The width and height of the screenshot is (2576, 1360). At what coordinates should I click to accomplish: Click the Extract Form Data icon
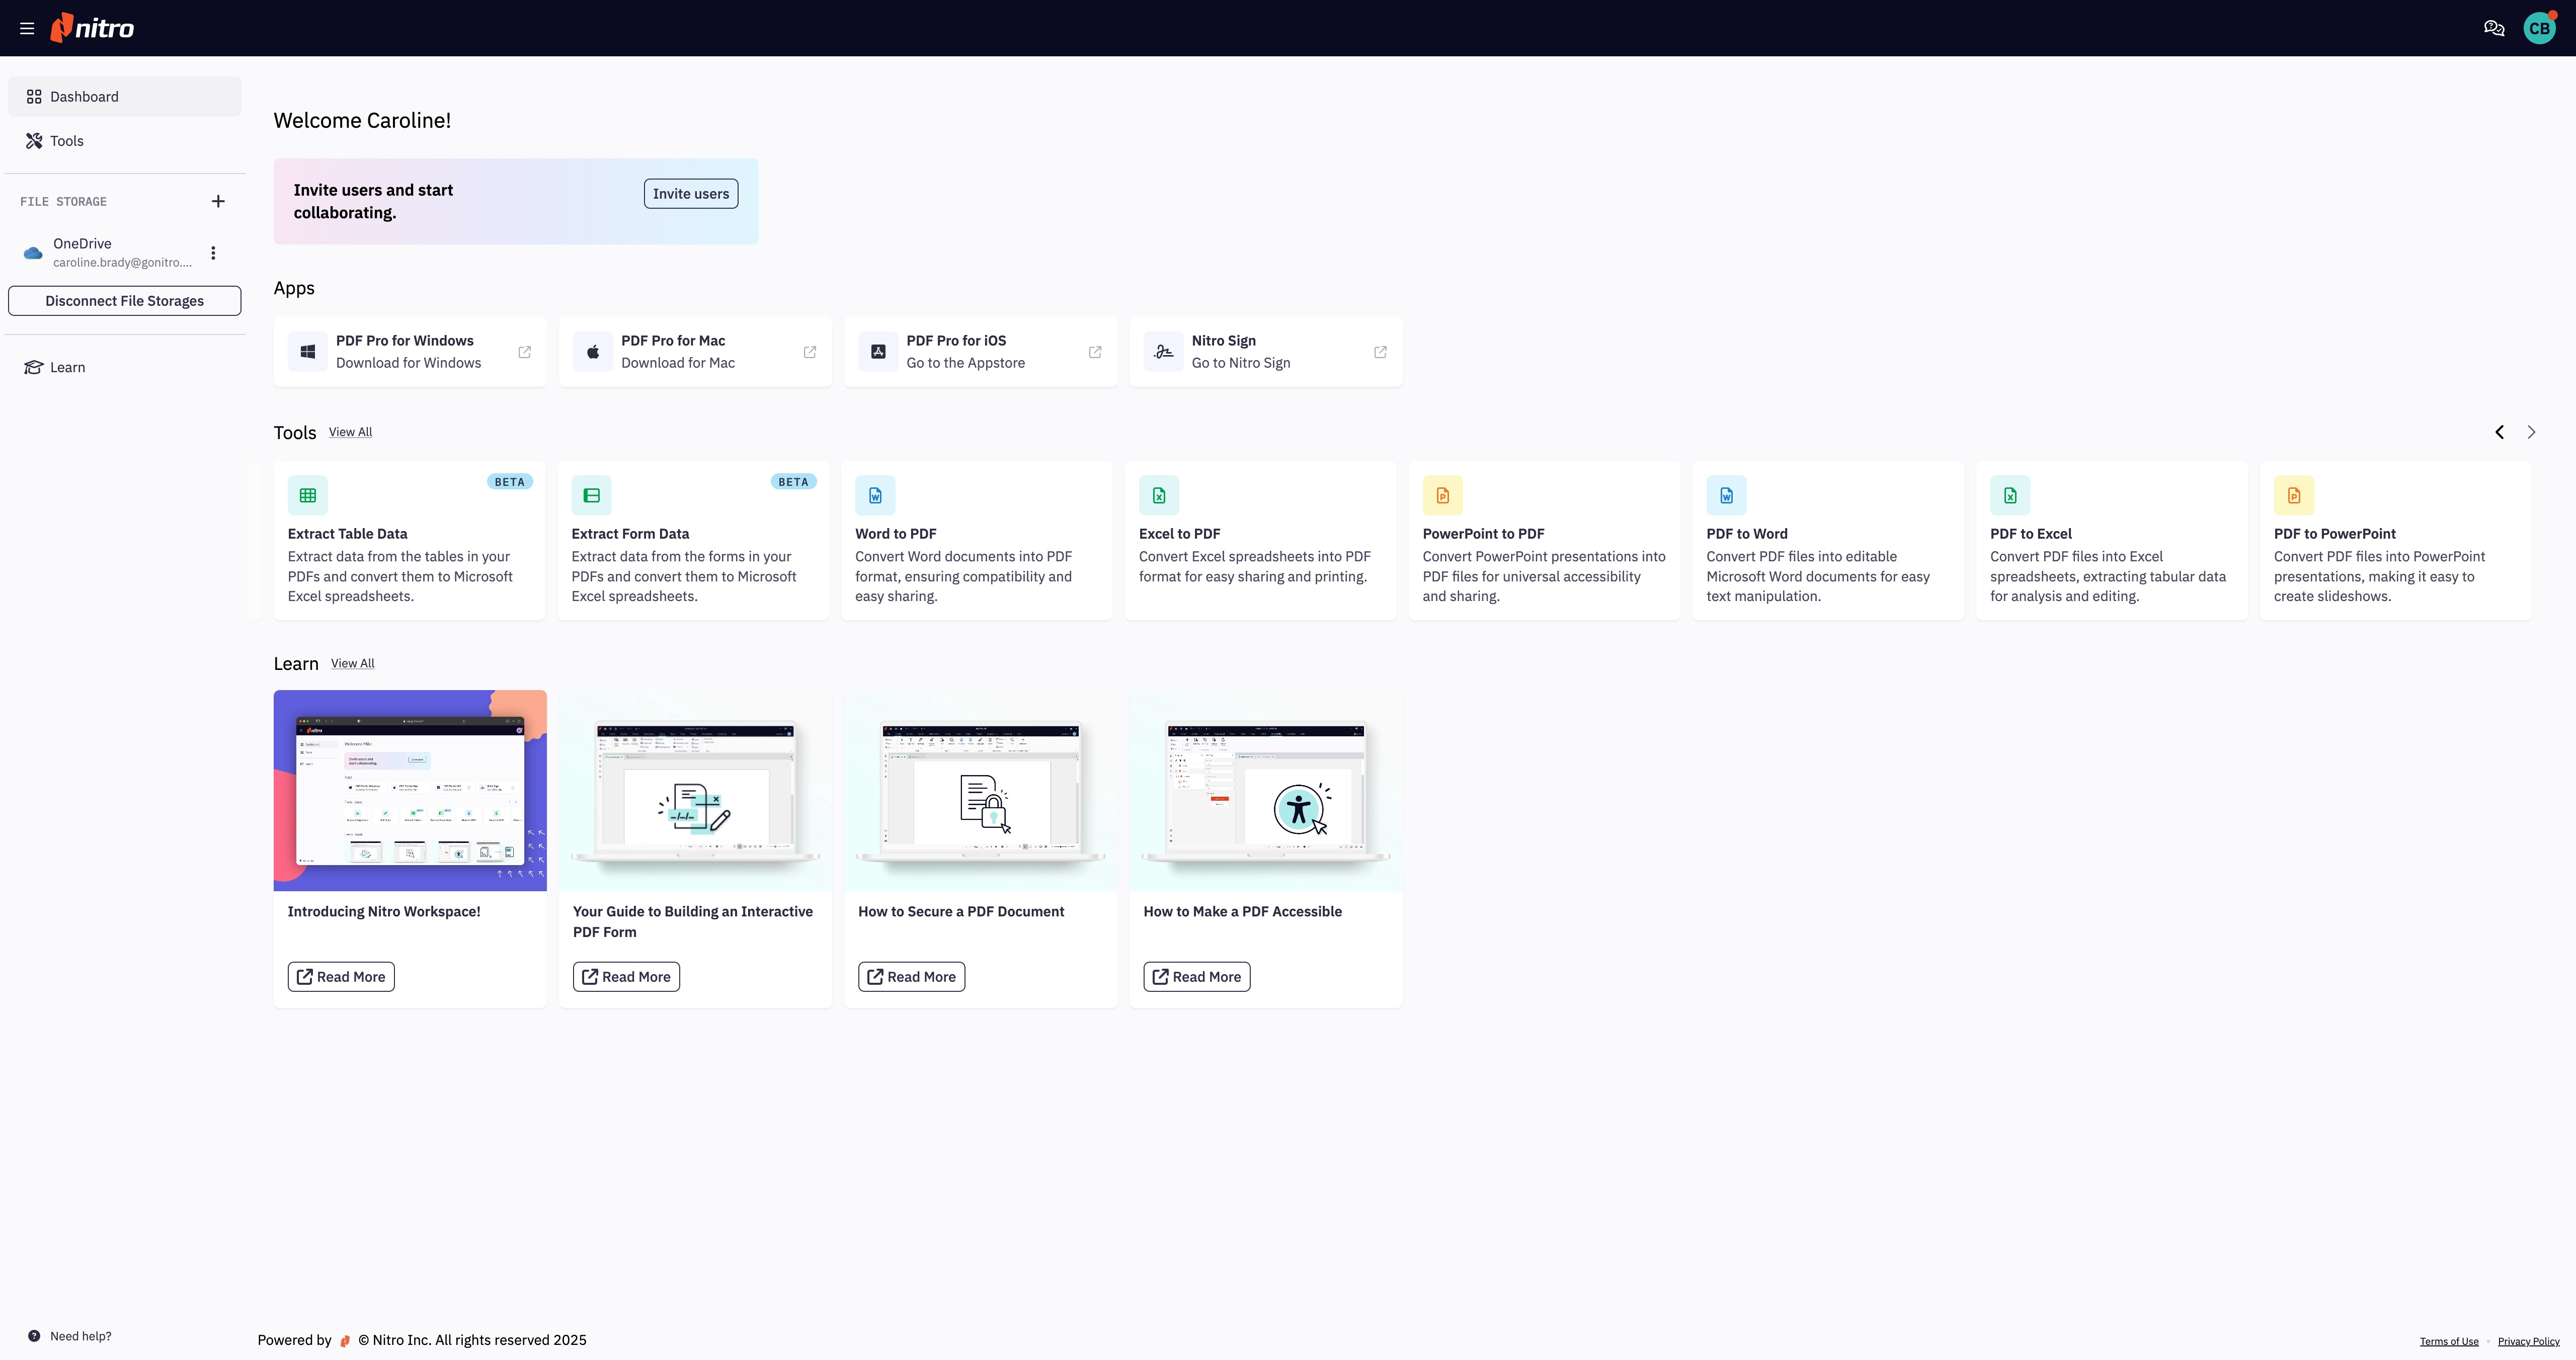pyautogui.click(x=592, y=495)
